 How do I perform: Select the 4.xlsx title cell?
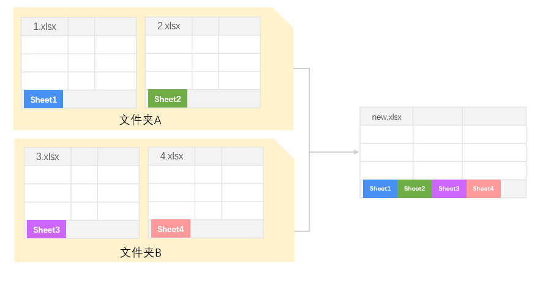pyautogui.click(x=171, y=156)
